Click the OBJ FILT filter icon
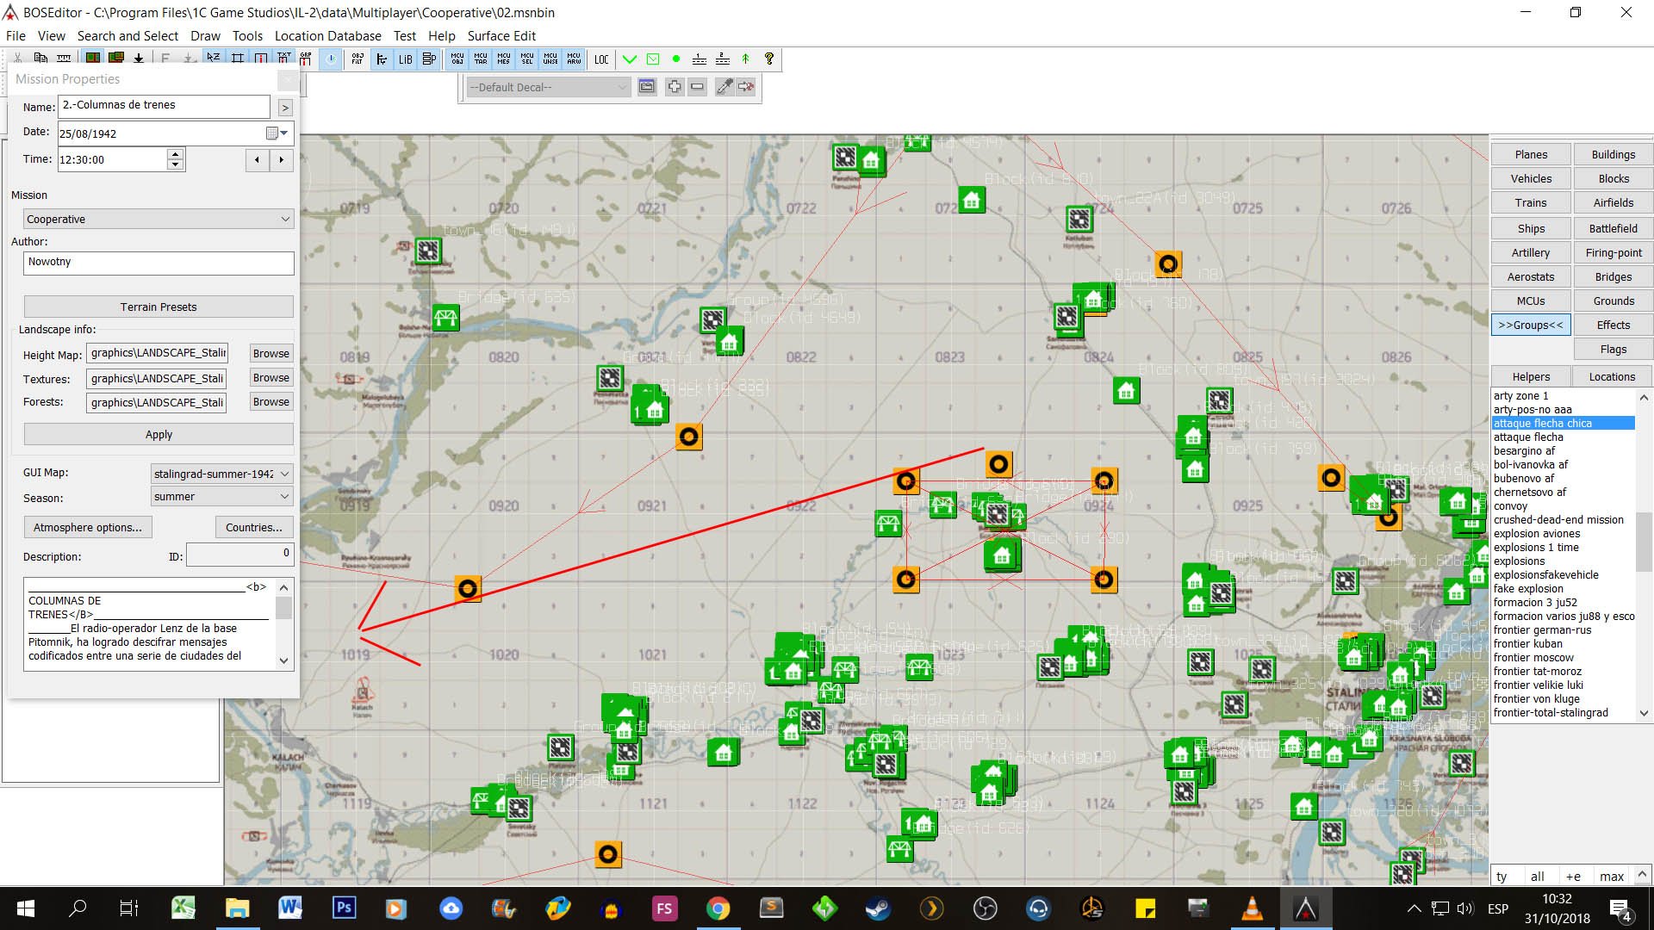This screenshot has height=930, width=1654. tap(358, 59)
